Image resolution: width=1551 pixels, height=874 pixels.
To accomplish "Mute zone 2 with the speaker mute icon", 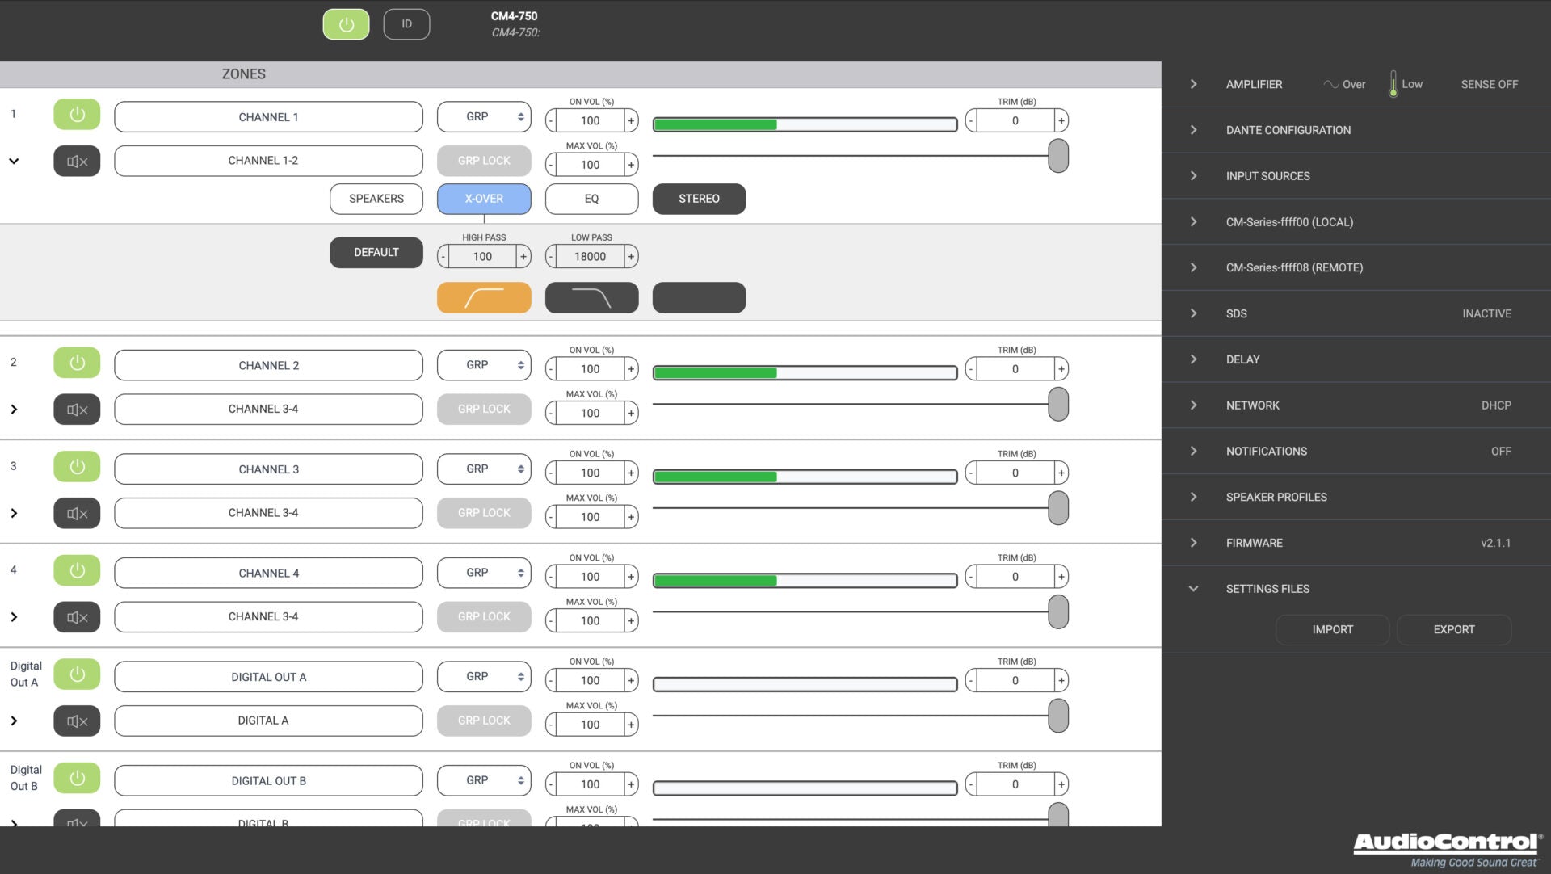I will click(x=77, y=410).
